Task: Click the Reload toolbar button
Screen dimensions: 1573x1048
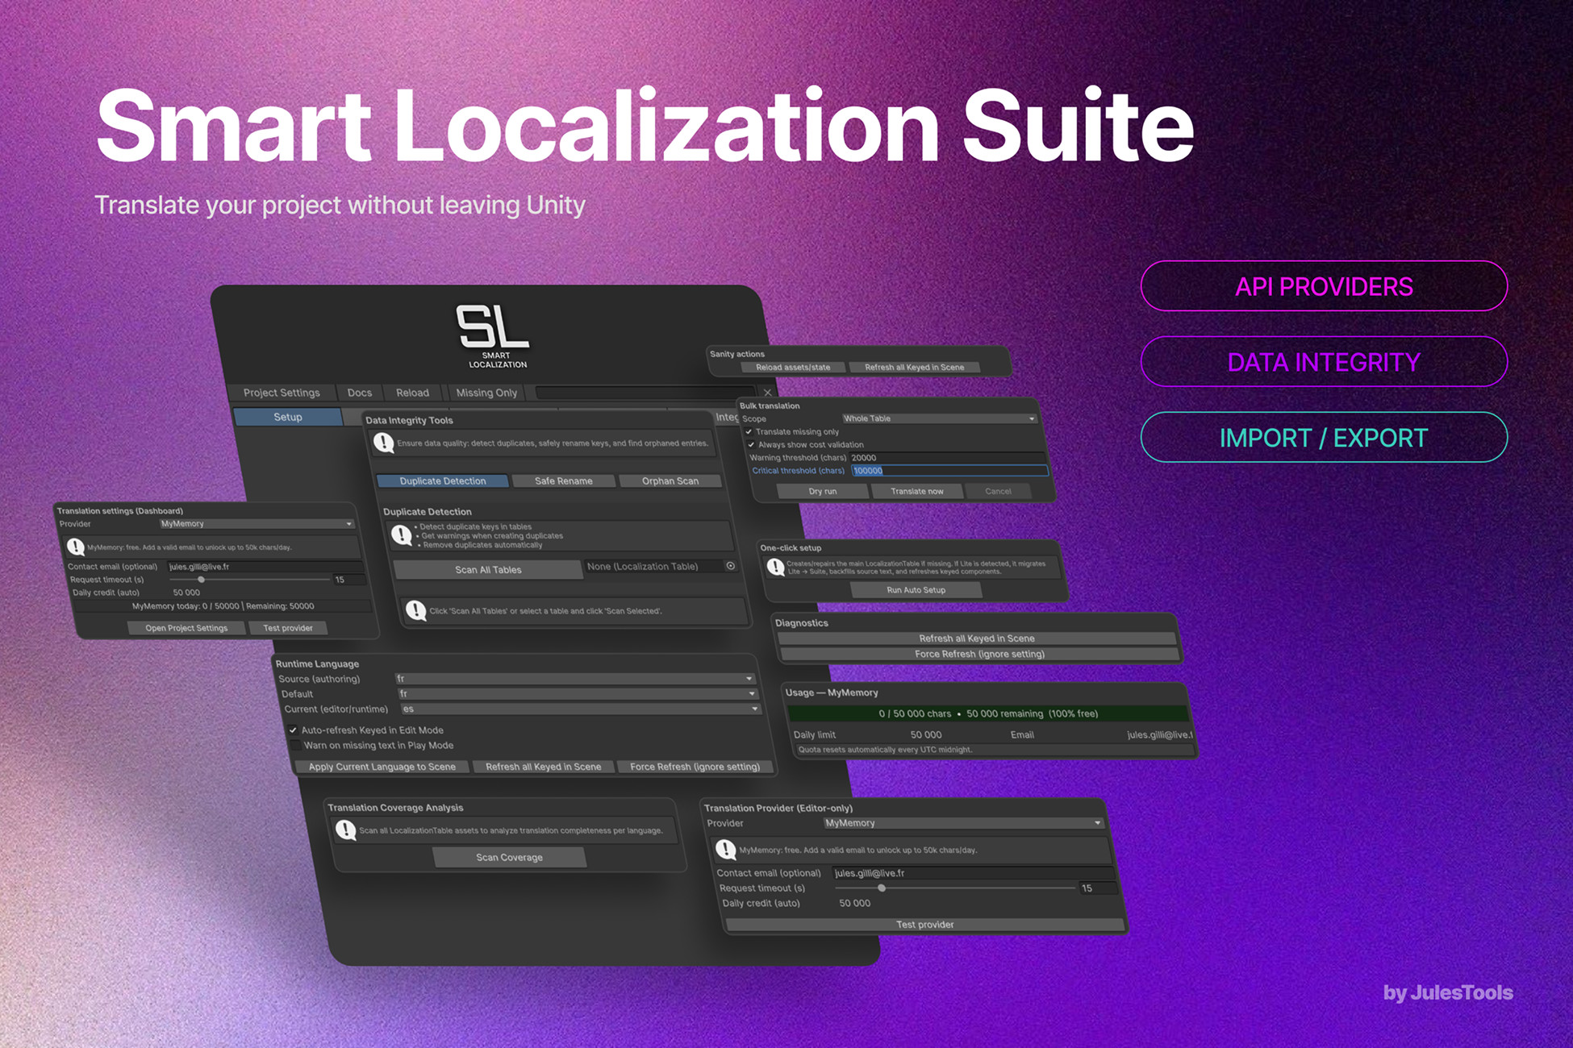Action: [x=412, y=393]
